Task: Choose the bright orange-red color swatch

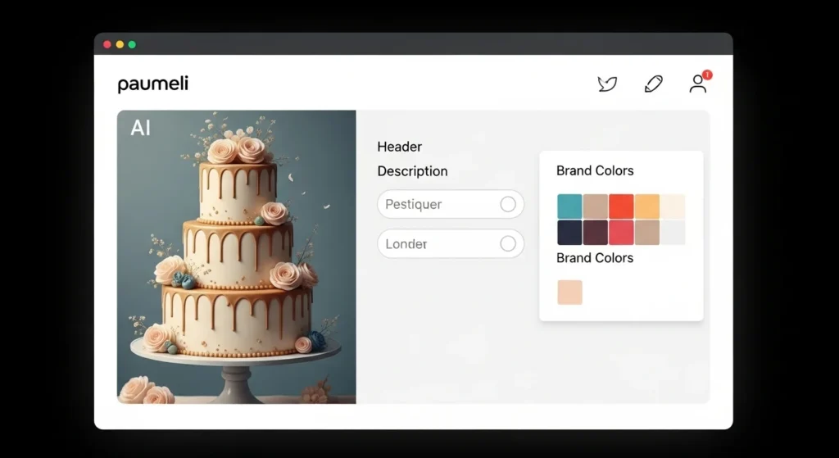Action: coord(621,206)
